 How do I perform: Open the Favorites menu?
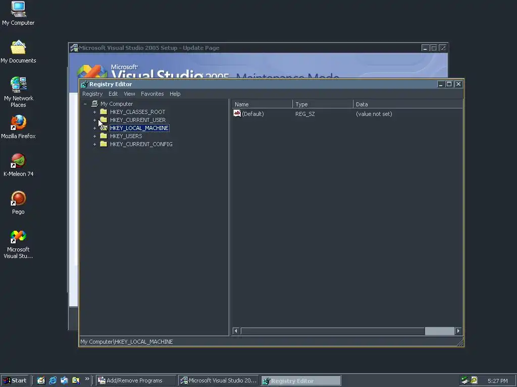[x=152, y=94]
